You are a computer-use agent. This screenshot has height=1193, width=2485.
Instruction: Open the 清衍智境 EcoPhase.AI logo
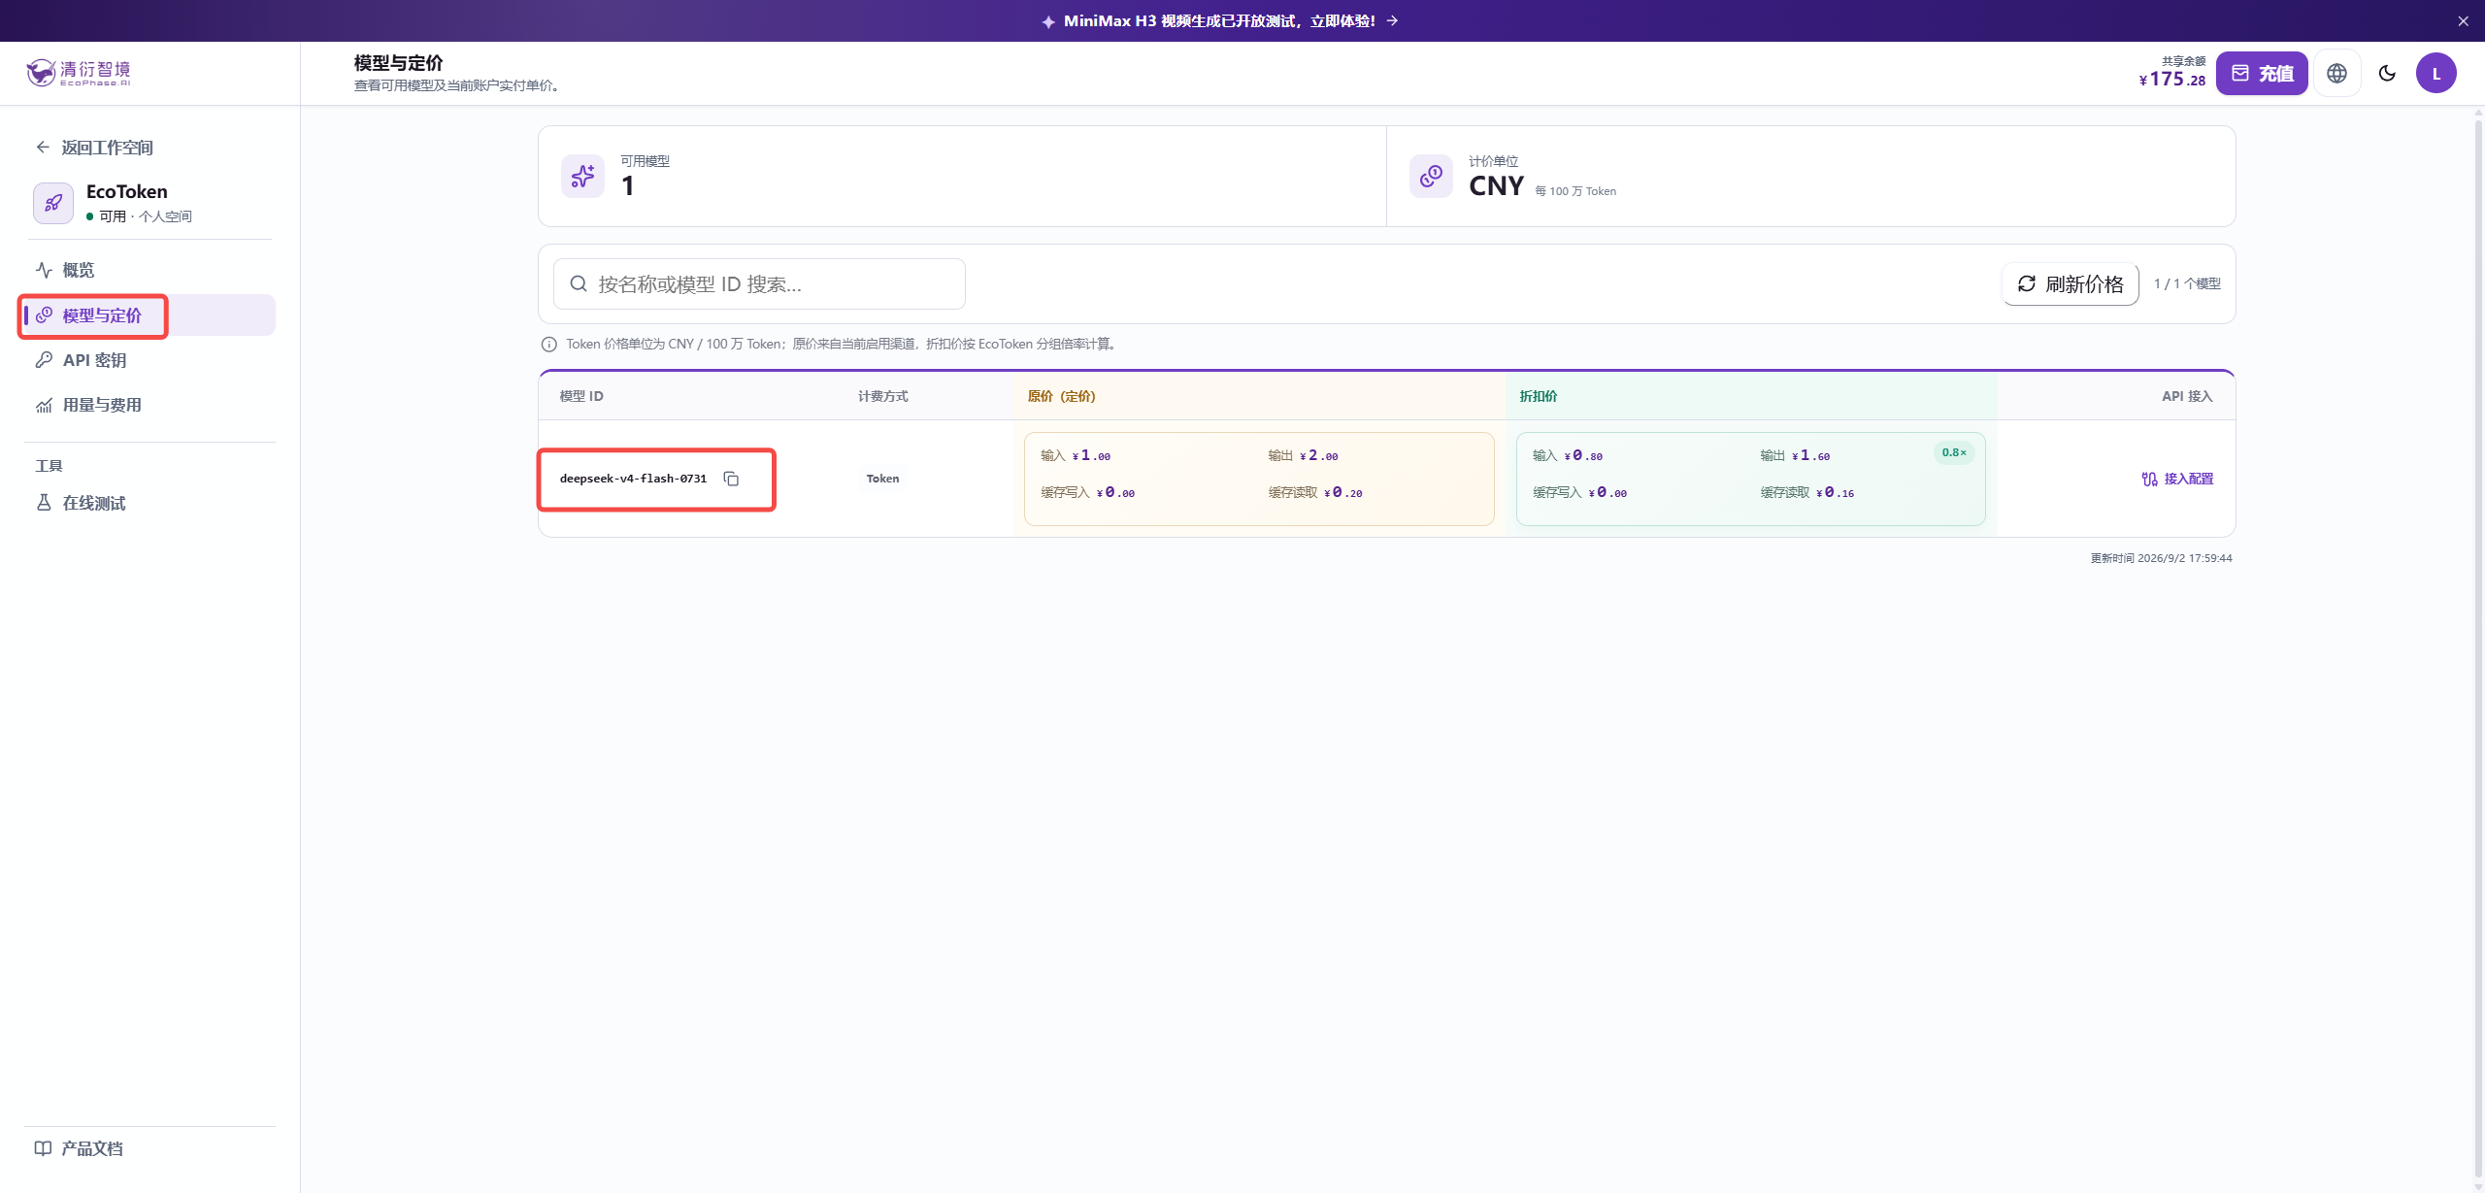click(79, 73)
